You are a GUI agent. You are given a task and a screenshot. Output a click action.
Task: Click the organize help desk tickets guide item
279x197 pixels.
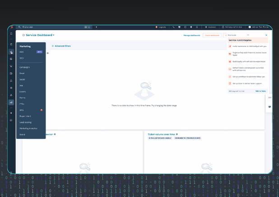pyautogui.click(x=248, y=54)
